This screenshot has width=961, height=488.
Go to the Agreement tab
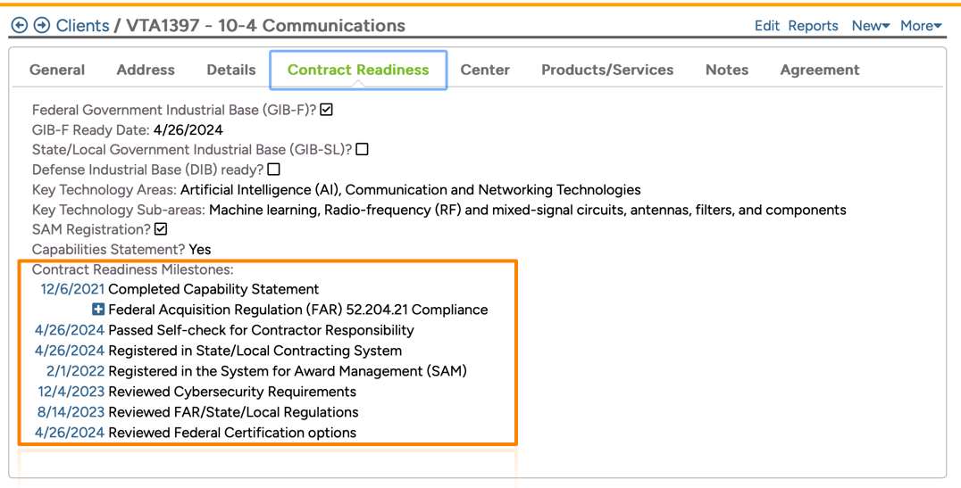(819, 70)
